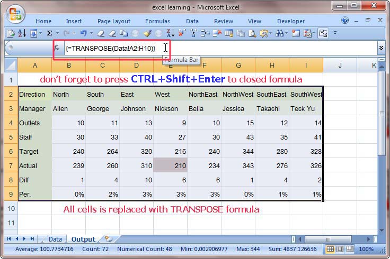Open the Review ribbon tab
390x259 pixels.
click(224, 21)
